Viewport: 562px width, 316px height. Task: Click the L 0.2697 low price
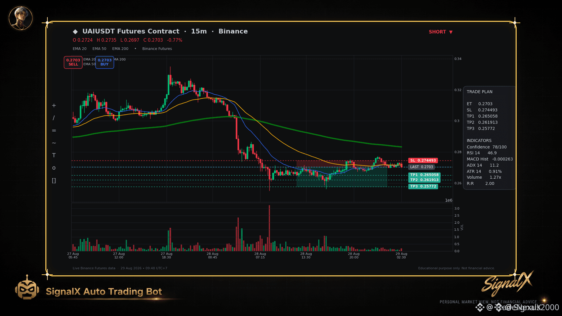click(130, 40)
